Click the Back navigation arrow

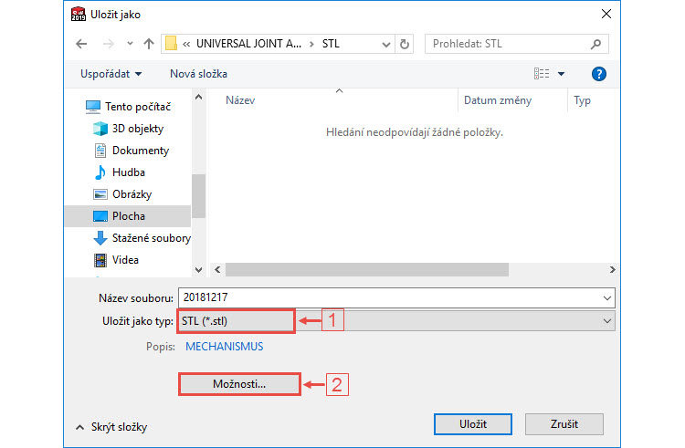(81, 44)
